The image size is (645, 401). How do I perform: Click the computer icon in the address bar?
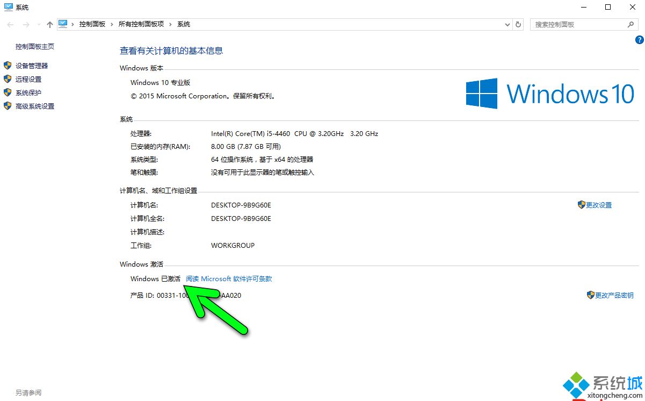click(x=63, y=24)
